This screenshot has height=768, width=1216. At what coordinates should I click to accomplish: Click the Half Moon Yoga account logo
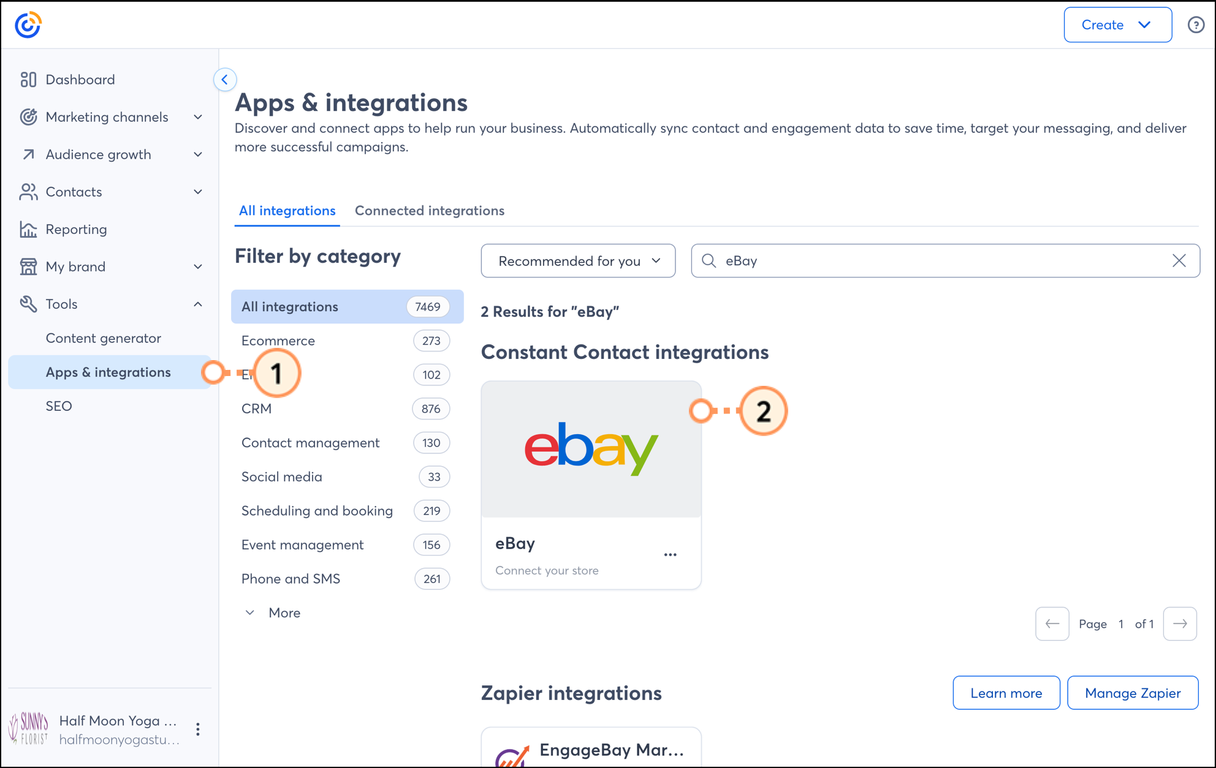28,729
